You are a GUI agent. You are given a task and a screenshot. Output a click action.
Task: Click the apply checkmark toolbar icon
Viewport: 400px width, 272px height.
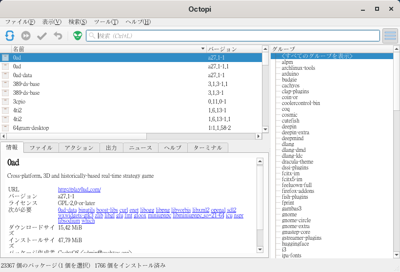[42, 36]
